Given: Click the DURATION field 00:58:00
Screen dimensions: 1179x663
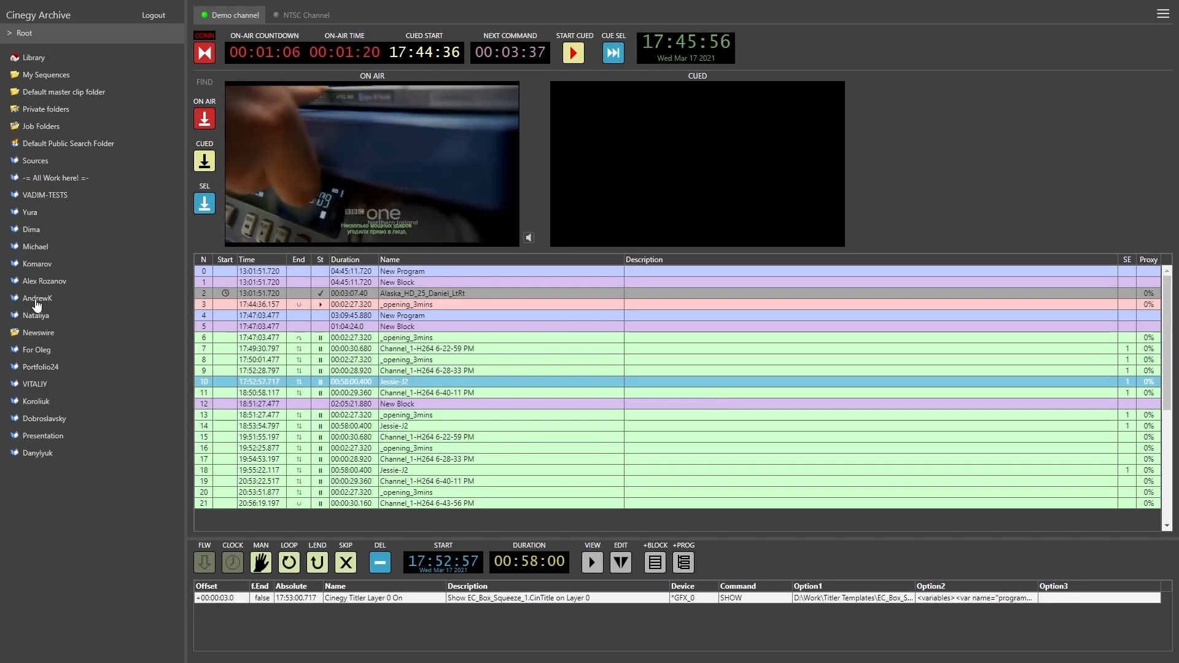Looking at the screenshot, I should pos(529,562).
